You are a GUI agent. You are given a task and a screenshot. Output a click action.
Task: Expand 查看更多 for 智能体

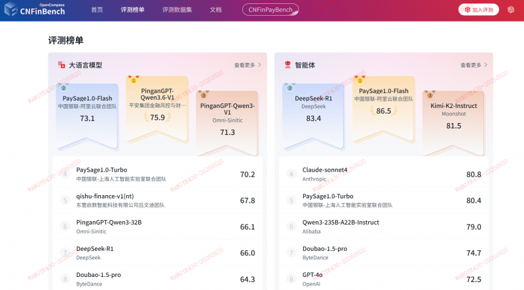click(x=474, y=65)
